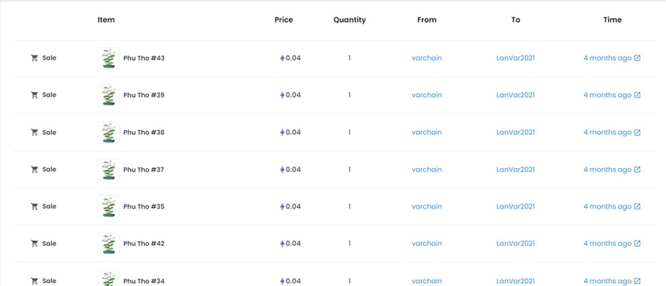This screenshot has width=666, height=286.
Task: Open LanVar2021 link in Phu Tho #34 row
Action: (x=515, y=281)
